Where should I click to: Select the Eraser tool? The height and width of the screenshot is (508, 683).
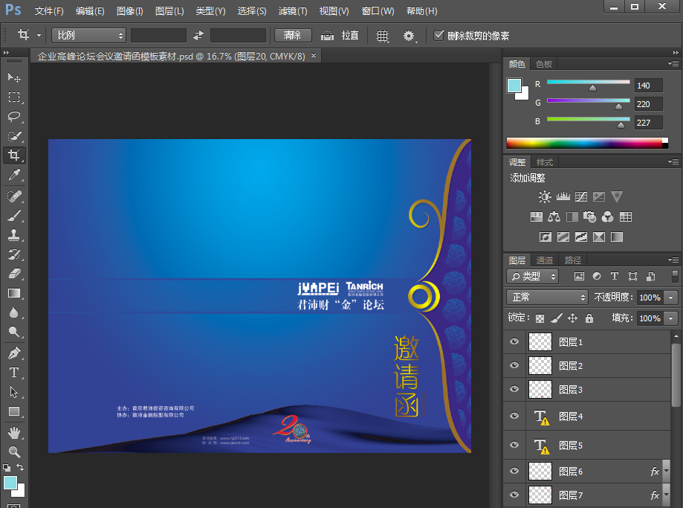[x=14, y=274]
